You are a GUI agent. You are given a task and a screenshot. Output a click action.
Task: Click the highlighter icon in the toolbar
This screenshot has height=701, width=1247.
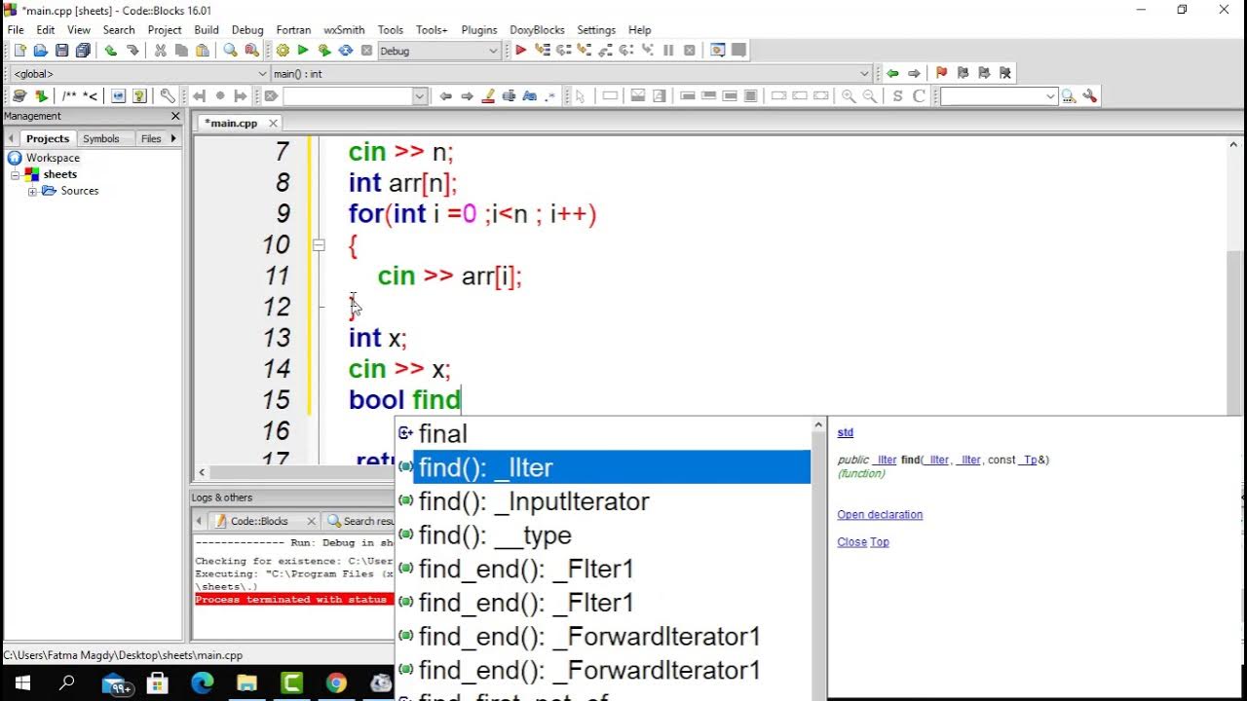pyautogui.click(x=488, y=96)
